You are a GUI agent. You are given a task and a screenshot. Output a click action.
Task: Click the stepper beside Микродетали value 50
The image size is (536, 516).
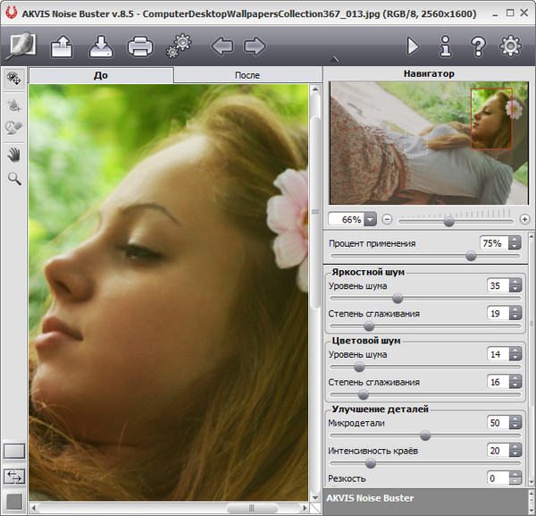click(x=515, y=422)
